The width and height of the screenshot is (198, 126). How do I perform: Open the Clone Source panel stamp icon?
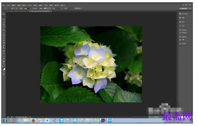tap(180, 44)
